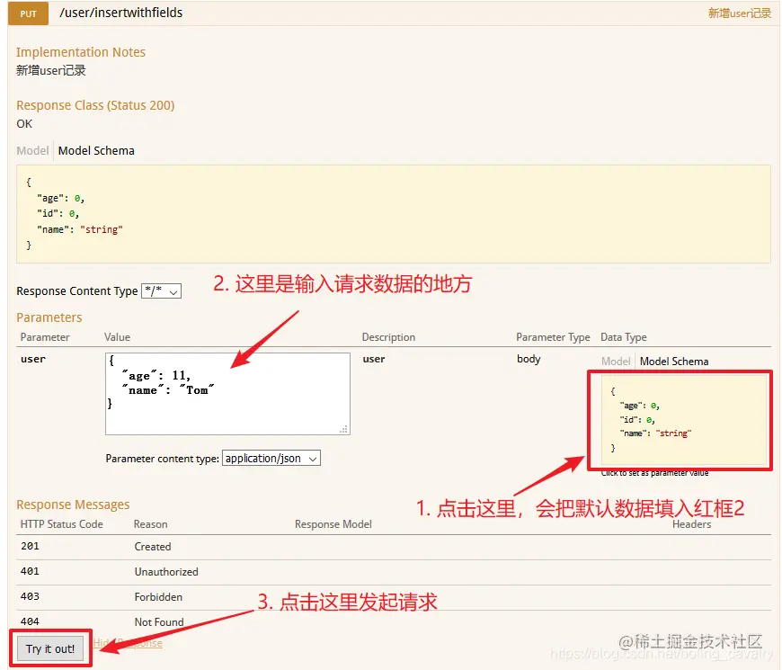Click the bold user parameter name
Image resolution: width=782 pixels, height=670 pixels.
33,359
